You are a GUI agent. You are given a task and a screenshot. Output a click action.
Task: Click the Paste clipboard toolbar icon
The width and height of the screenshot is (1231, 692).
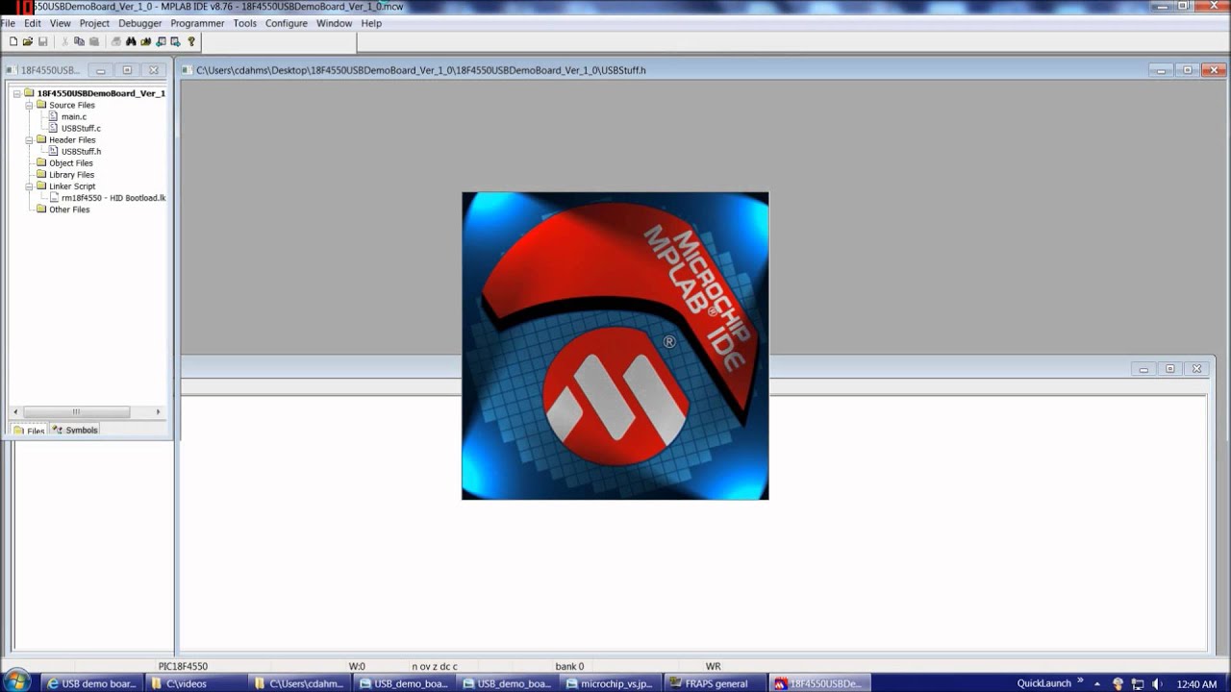coord(94,41)
